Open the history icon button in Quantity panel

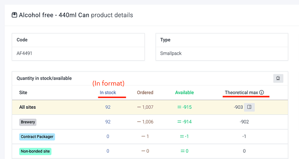point(278,78)
